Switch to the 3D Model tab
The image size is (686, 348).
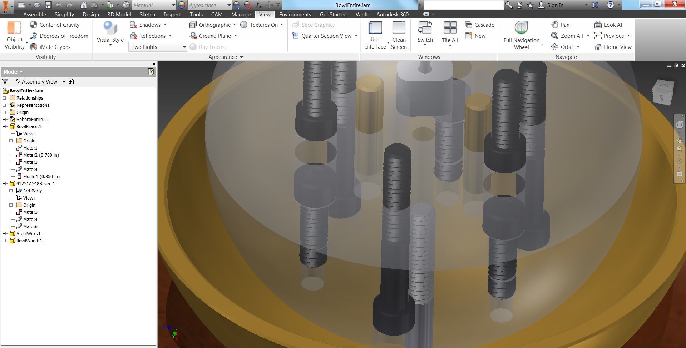pyautogui.click(x=119, y=14)
